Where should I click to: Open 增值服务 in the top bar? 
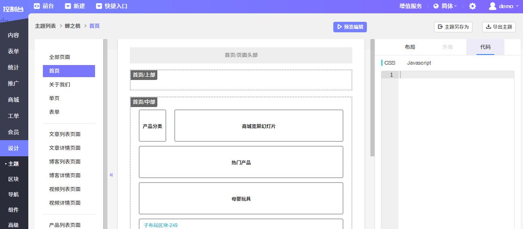coord(411,6)
